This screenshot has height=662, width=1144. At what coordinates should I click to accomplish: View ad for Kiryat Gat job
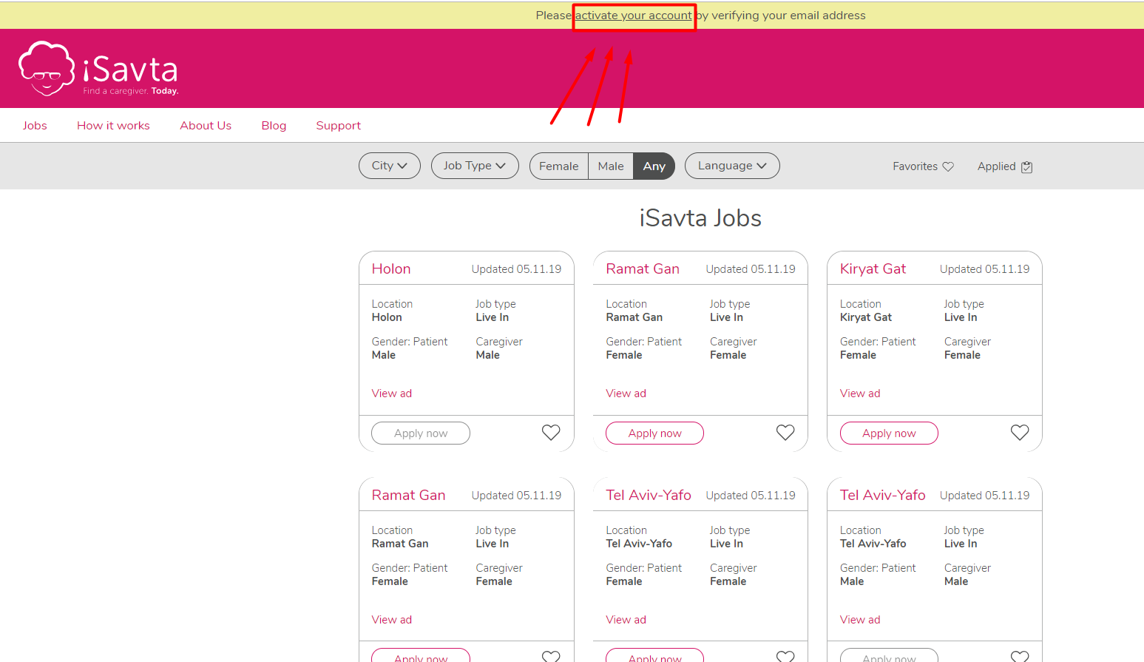(860, 394)
